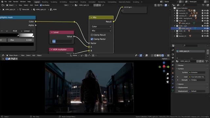Viewport: 210px width, 118px height.
Task: Click the blue Z axis gizmo ball
Action: [x=164, y=63]
